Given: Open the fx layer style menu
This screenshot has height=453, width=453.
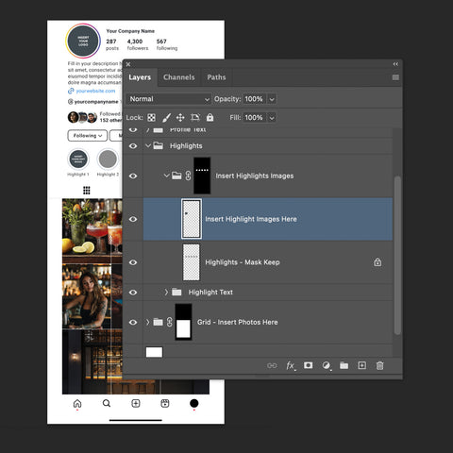Looking at the screenshot, I should (291, 365).
